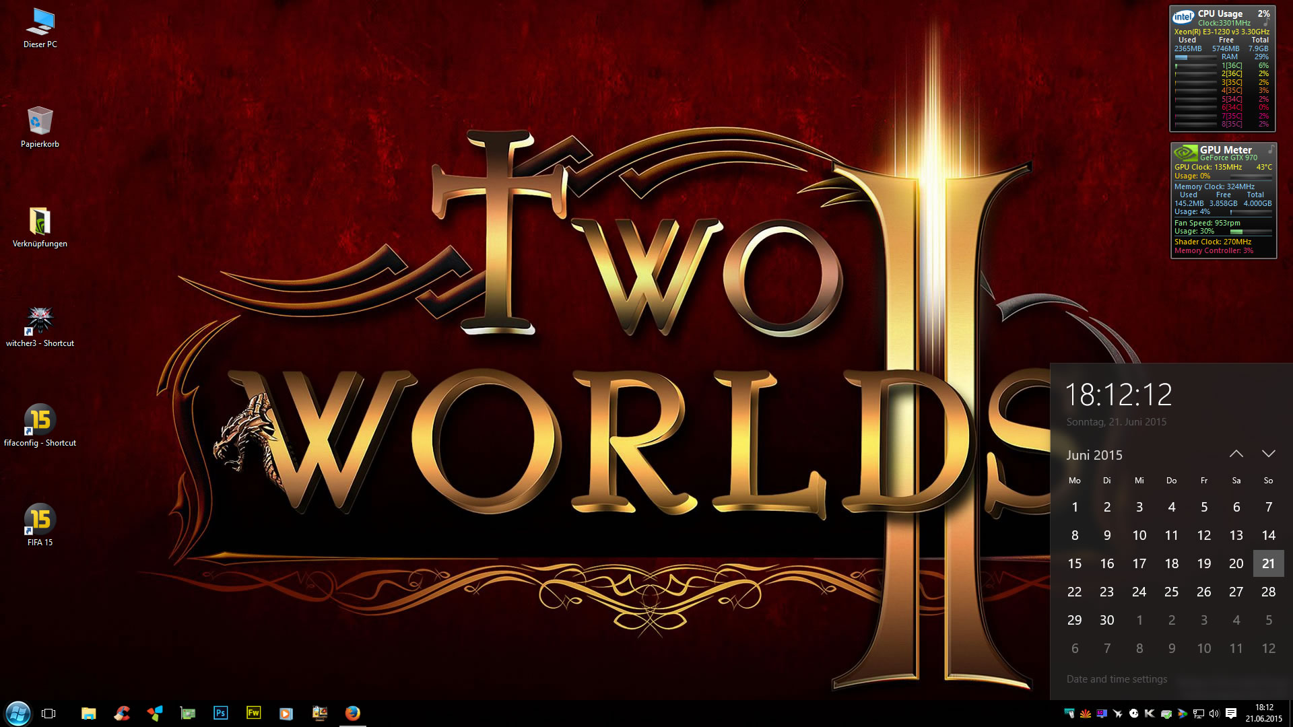Select June 25 in the calendar
Viewport: 1293px width, 727px height.
click(x=1171, y=592)
